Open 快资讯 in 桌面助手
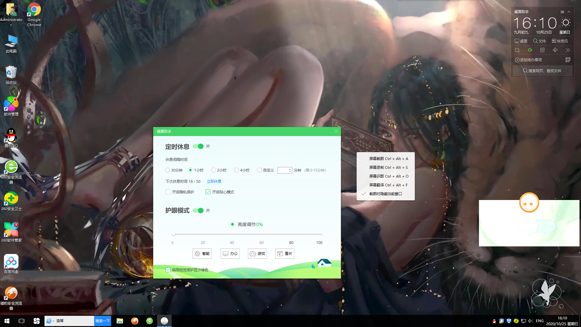Screen dimensions: 581x327 [x=560, y=41]
